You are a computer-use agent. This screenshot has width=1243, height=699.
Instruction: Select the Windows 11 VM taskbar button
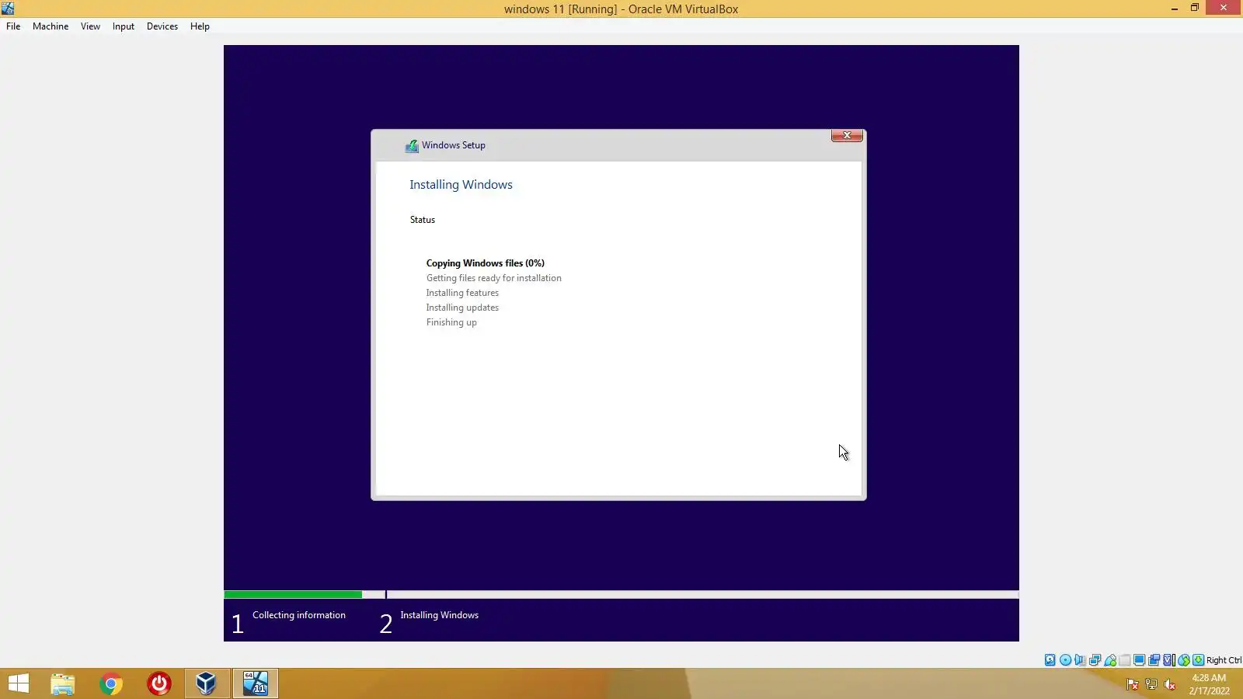coord(255,683)
